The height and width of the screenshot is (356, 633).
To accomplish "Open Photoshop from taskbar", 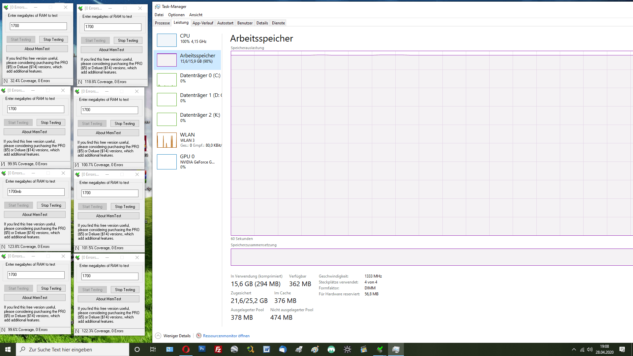I will [x=202, y=349].
